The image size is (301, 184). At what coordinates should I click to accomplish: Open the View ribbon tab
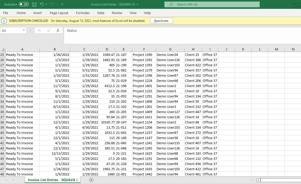coord(133,13)
